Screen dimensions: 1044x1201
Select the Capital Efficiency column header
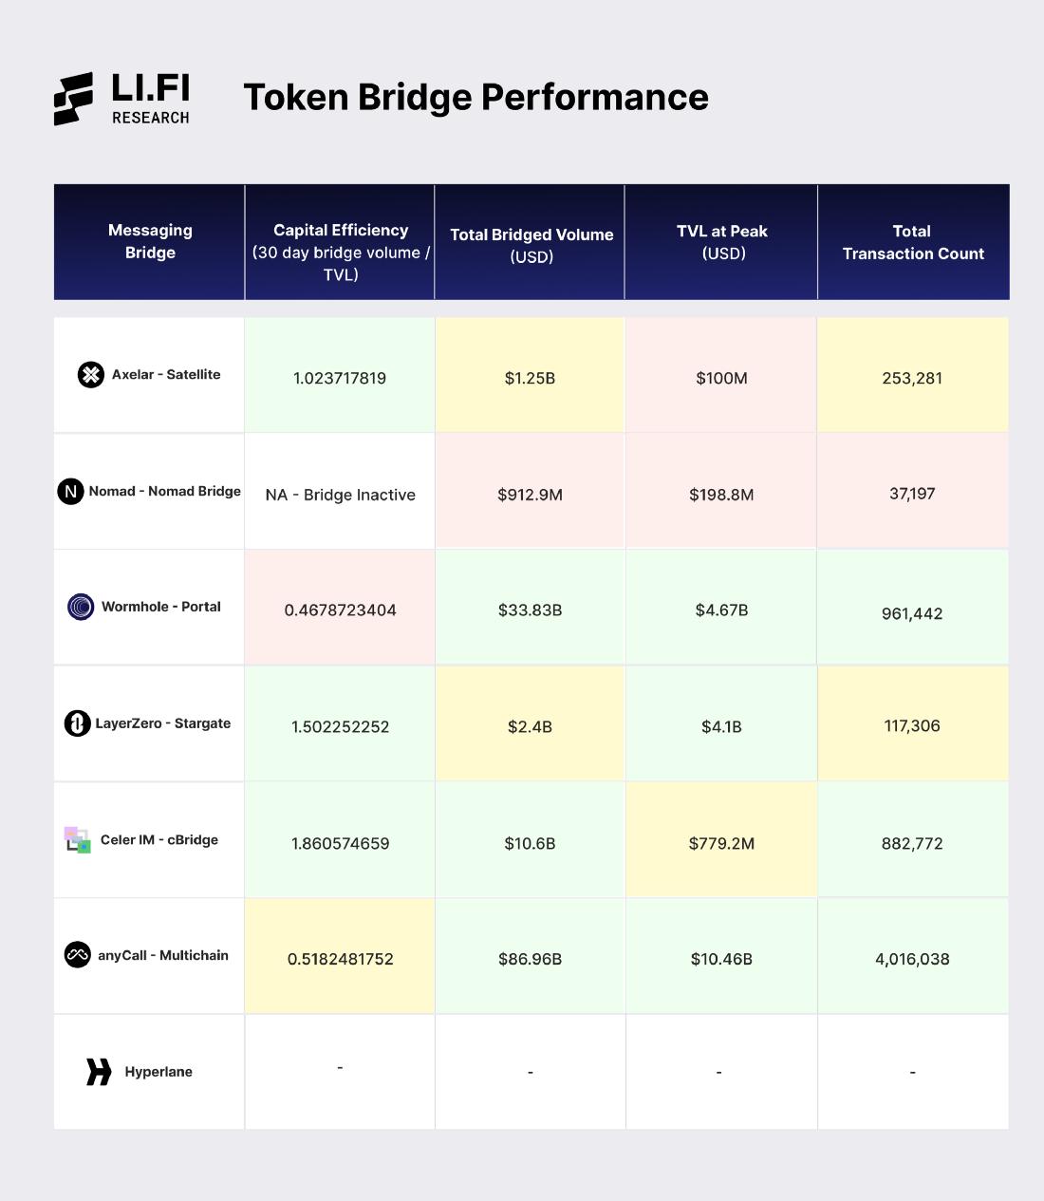341,252
